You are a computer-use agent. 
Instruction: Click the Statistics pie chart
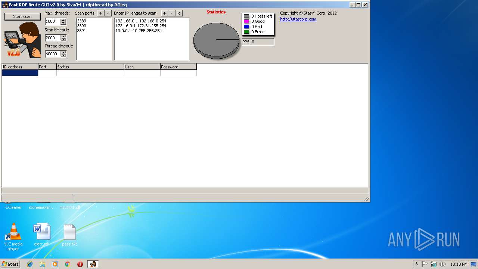pyautogui.click(x=216, y=40)
